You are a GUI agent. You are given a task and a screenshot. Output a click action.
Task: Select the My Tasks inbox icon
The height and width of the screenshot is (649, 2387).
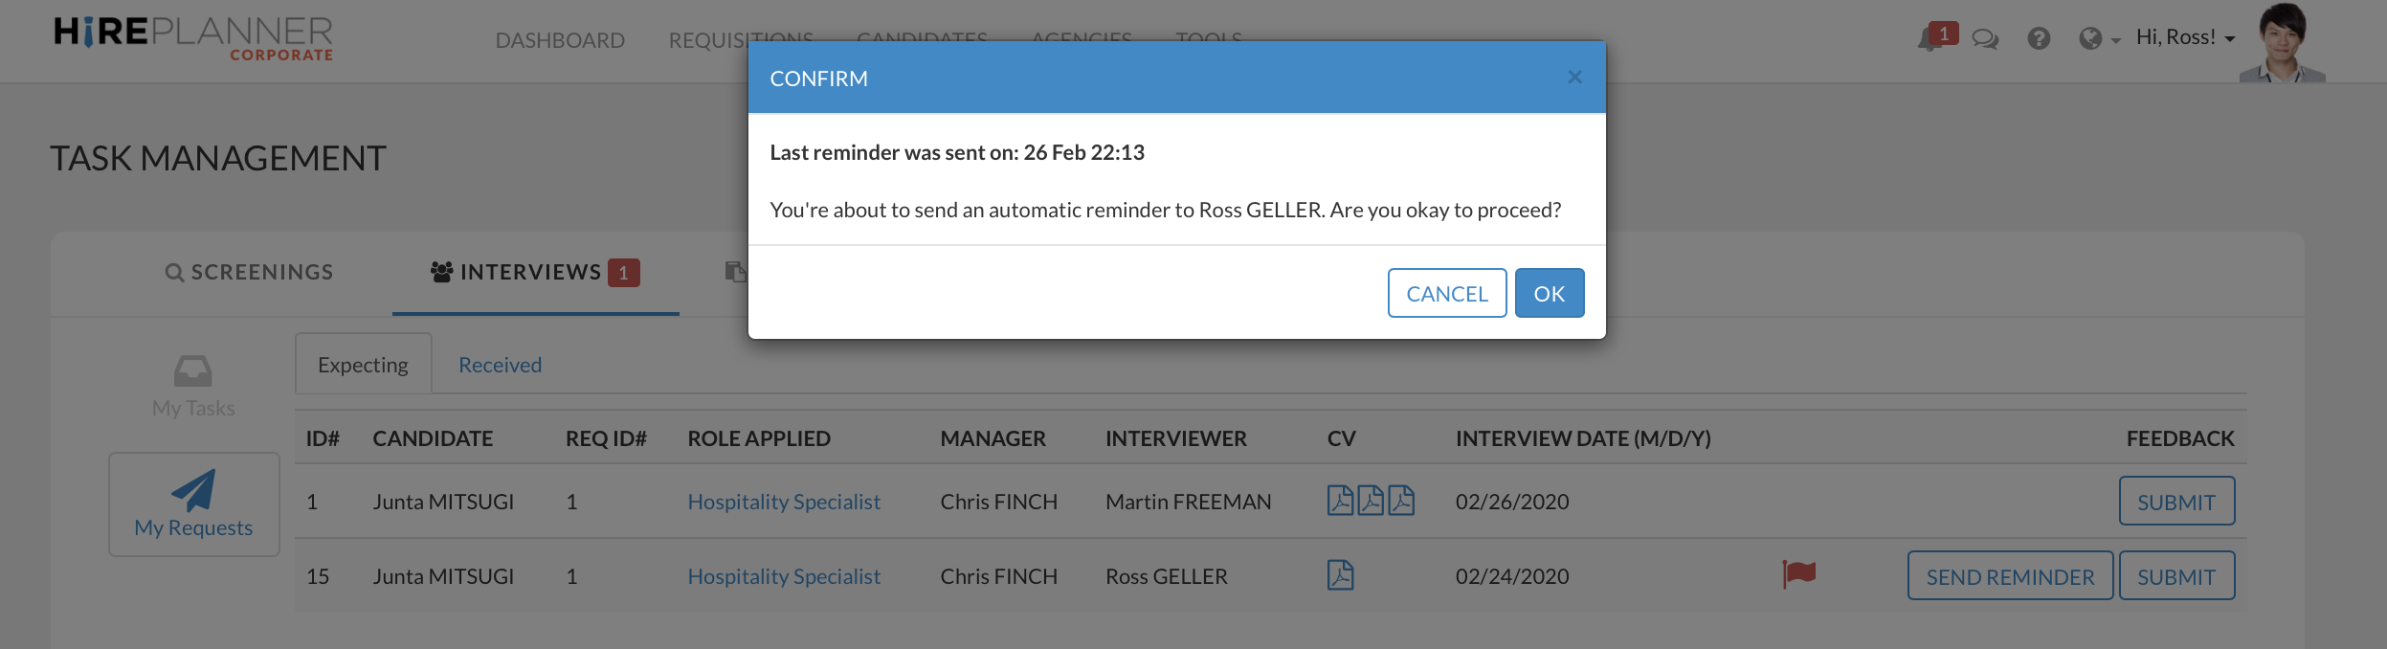pyautogui.click(x=192, y=370)
